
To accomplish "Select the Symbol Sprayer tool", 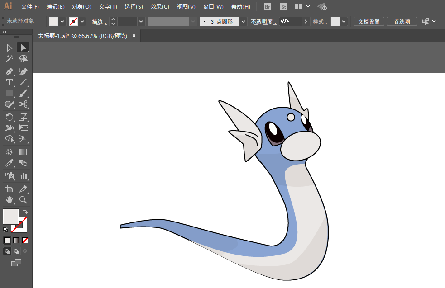I will [10, 176].
